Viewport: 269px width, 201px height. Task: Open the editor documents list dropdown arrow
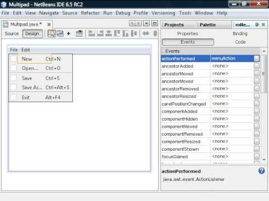tap(146, 23)
